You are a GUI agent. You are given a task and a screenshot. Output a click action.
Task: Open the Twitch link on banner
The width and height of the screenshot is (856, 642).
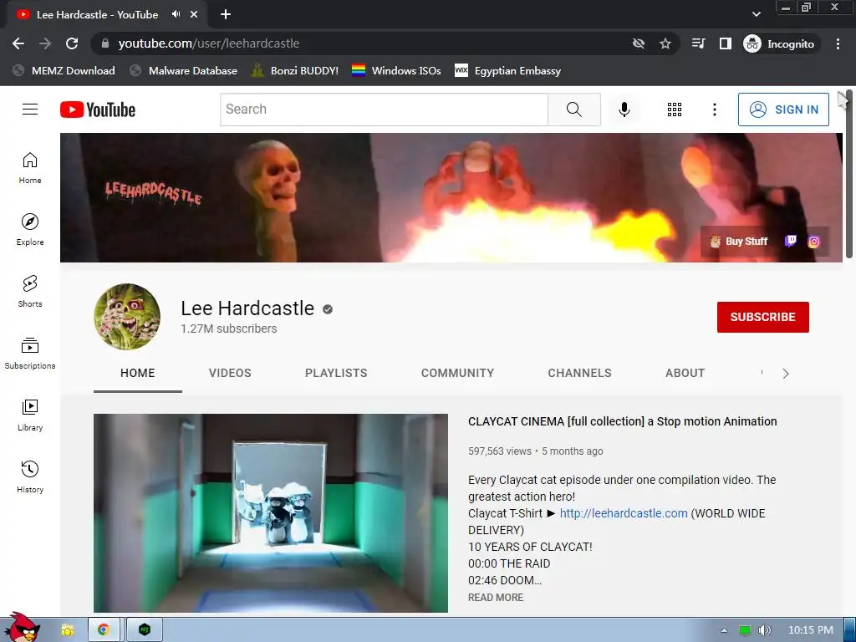790,241
